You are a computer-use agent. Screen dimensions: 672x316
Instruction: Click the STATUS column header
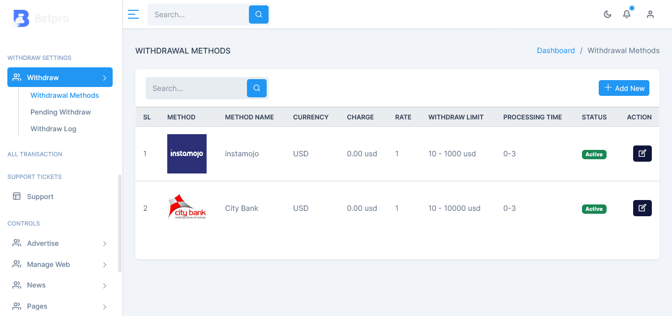(x=594, y=117)
